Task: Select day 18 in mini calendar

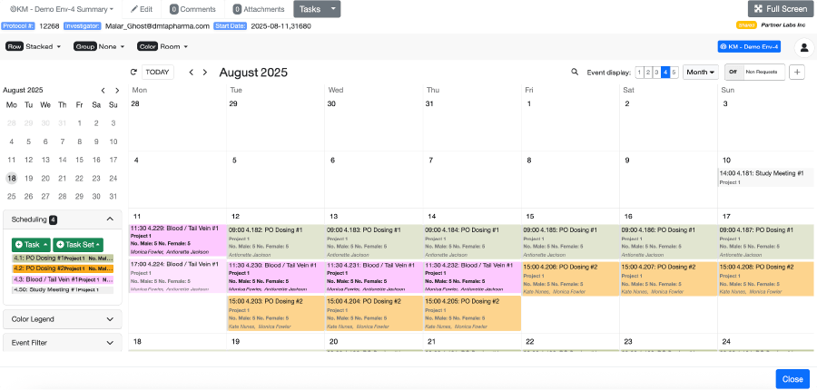Action: (12, 178)
